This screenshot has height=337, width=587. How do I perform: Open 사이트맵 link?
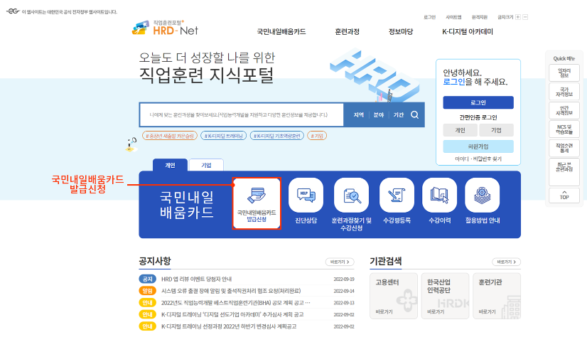click(x=453, y=17)
